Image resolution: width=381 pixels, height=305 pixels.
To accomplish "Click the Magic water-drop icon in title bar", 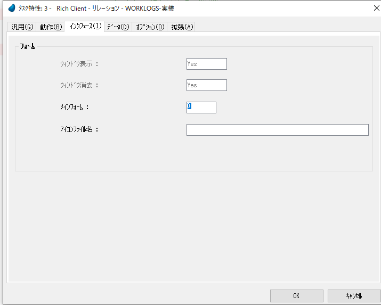I will click(x=12, y=8).
